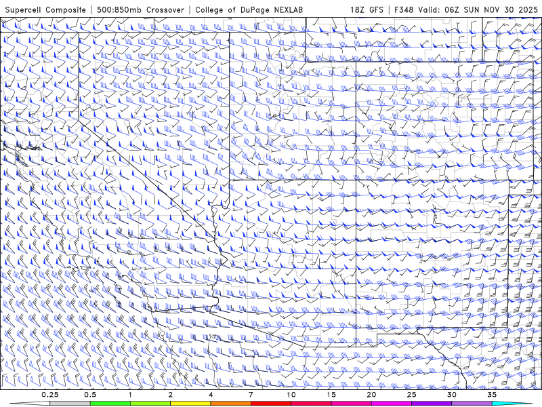Screen dimensions: 542x407
Task: Click the "18Z GFS" model run label
Action: coord(367,10)
